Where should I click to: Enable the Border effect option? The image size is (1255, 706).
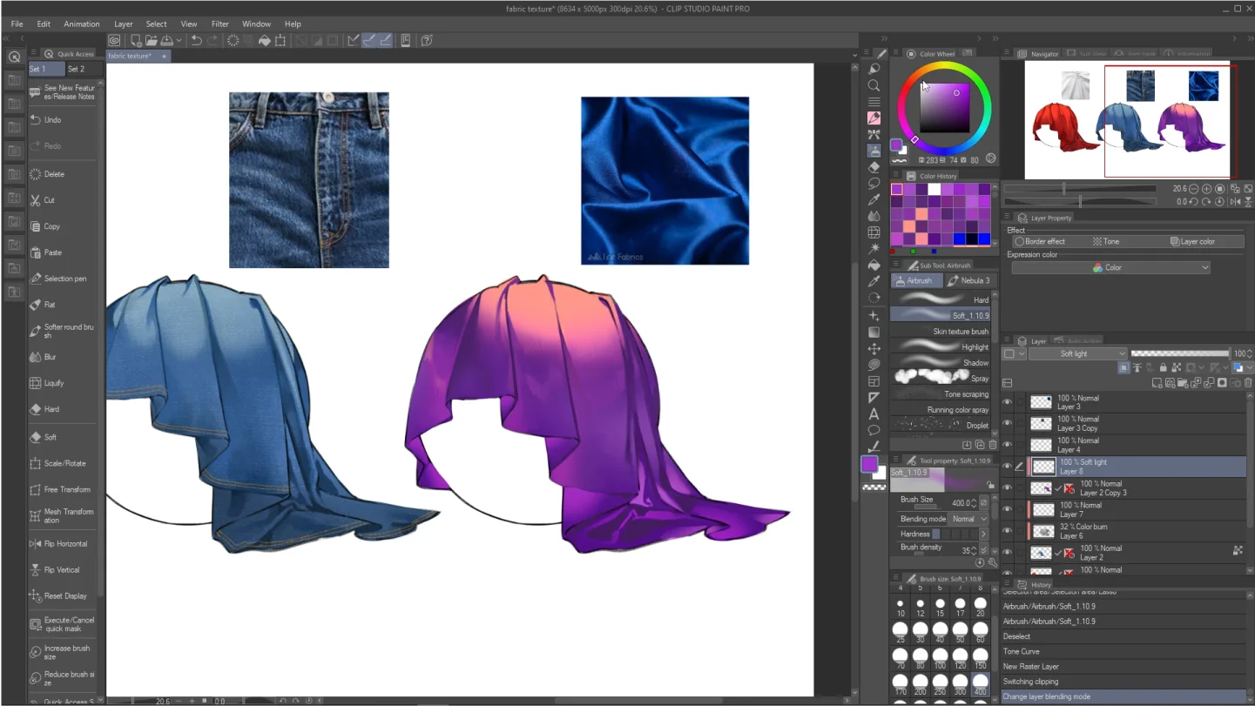(x=1040, y=241)
